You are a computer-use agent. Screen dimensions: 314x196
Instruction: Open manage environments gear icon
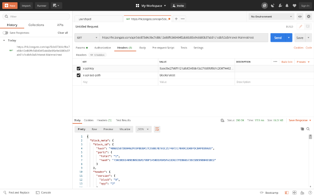point(309,17)
